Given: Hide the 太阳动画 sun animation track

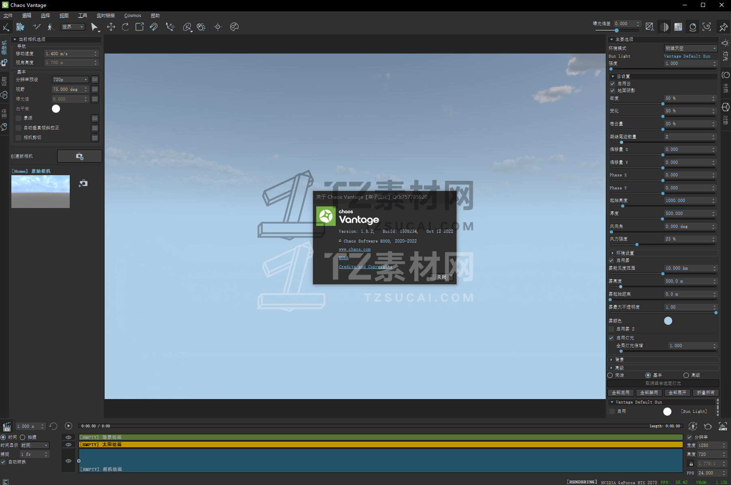Looking at the screenshot, I should click(x=69, y=444).
